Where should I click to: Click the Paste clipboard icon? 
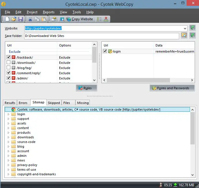tap(44, 19)
